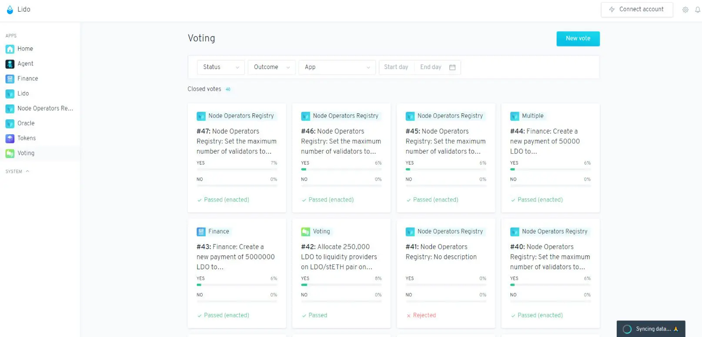Image resolution: width=702 pixels, height=337 pixels.
Task: Open the Outcome filter dropdown
Action: point(272,67)
